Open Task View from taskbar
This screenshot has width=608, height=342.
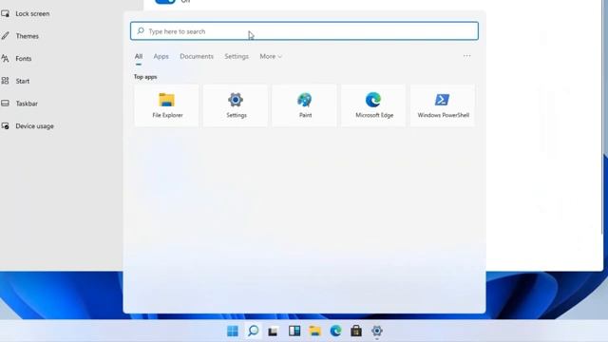pyautogui.click(x=274, y=332)
